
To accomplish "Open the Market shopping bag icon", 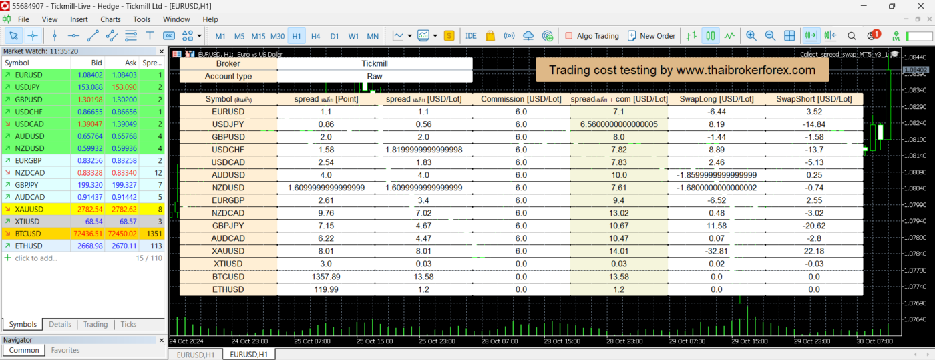I will pyautogui.click(x=490, y=35).
